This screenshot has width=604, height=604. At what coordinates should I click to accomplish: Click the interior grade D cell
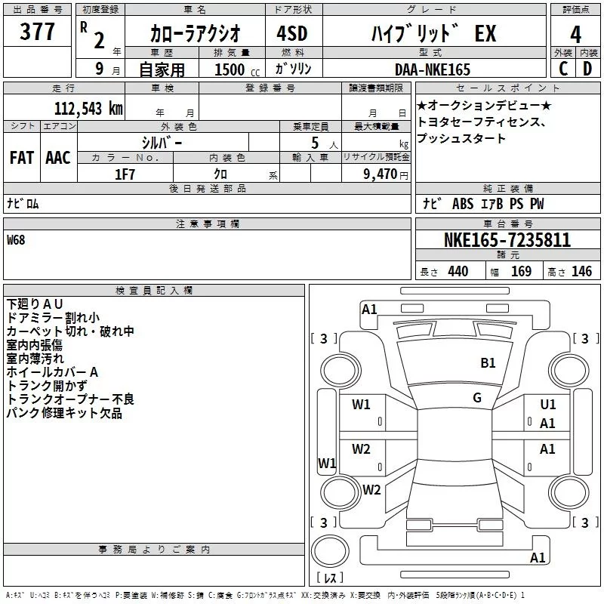pyautogui.click(x=587, y=69)
